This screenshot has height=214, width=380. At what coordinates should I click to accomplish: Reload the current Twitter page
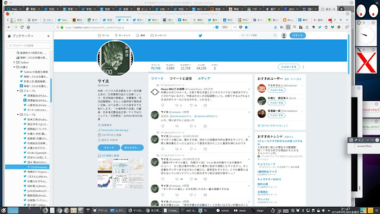(22, 27)
